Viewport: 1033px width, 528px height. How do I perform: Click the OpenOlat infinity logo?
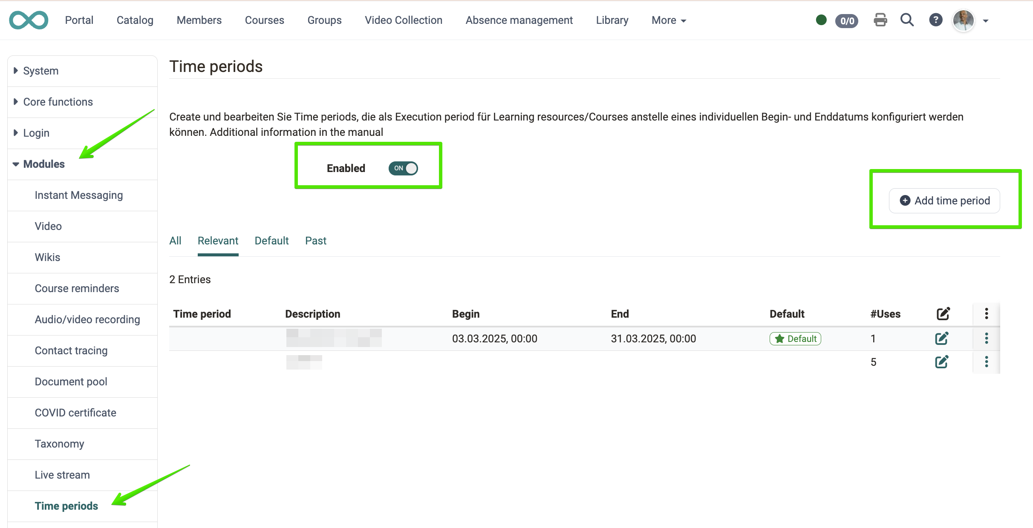[x=29, y=20]
